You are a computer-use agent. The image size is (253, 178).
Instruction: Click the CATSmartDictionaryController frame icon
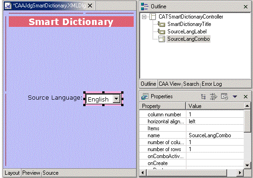pyautogui.click(x=153, y=17)
